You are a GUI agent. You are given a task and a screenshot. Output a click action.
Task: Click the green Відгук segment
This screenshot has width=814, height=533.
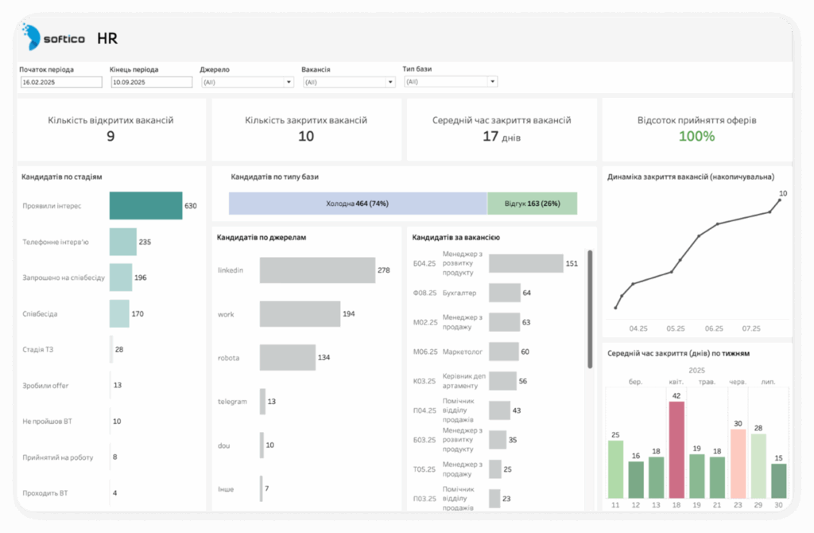(532, 204)
